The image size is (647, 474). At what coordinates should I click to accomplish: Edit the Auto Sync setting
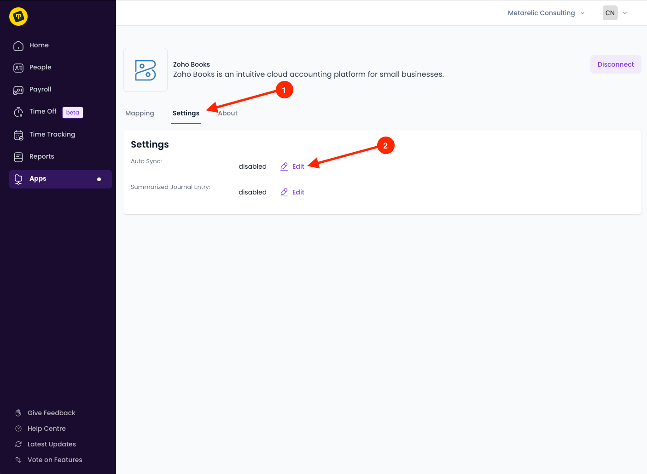click(x=292, y=166)
